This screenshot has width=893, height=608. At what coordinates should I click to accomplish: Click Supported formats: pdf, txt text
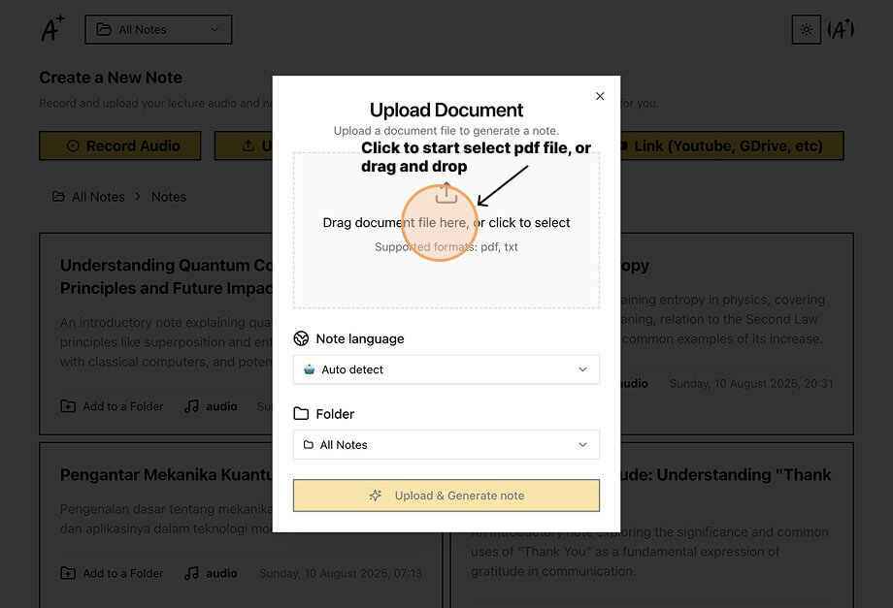click(x=446, y=247)
